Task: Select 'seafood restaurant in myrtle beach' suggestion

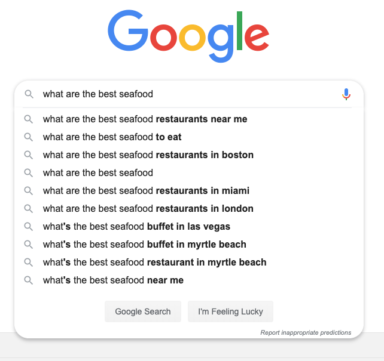Action: [188, 262]
